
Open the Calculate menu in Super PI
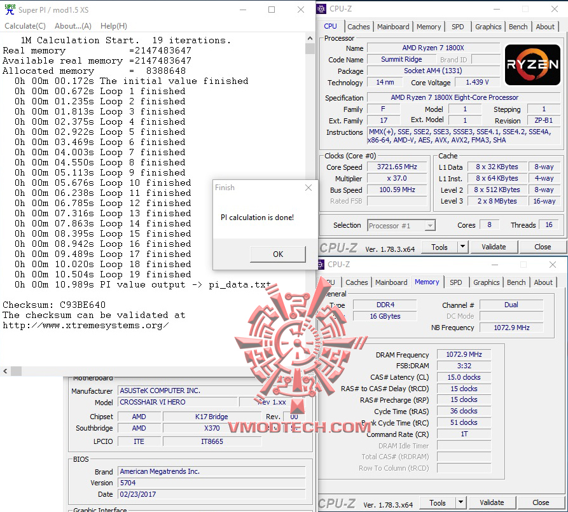pos(25,25)
